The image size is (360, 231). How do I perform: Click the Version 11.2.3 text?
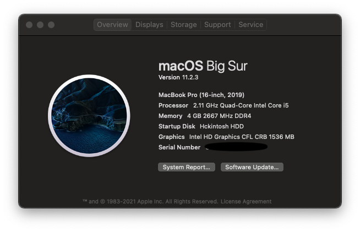(x=178, y=78)
